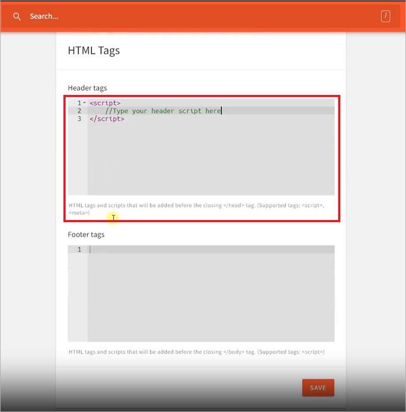Screen dimensions: 406x412
Task: Click the HTML Tags heading
Action: coord(94,51)
